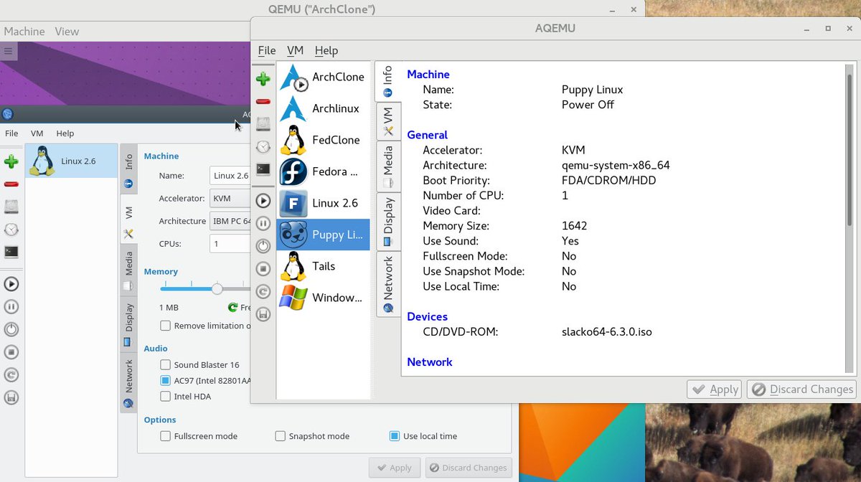The image size is (861, 482).
Task: Switch to Media tab in QEMU guest AQEMU
Action: point(128,269)
